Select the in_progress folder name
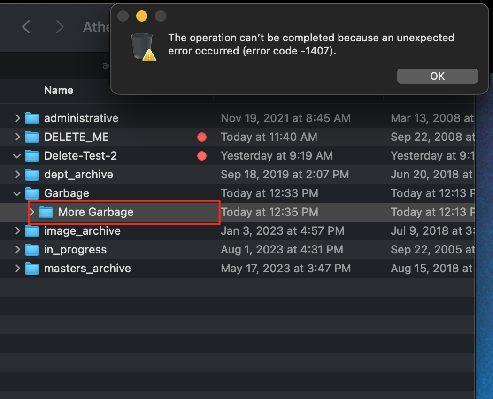The image size is (493, 399). [76, 250]
